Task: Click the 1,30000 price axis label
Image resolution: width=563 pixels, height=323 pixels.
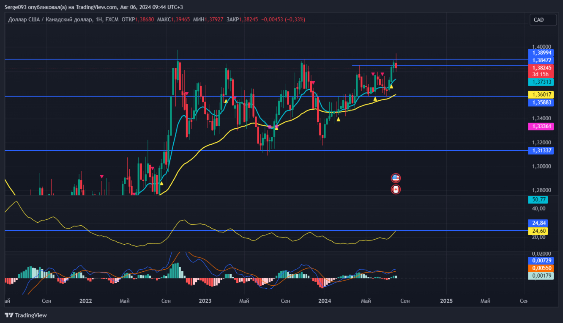Action: (x=541, y=166)
